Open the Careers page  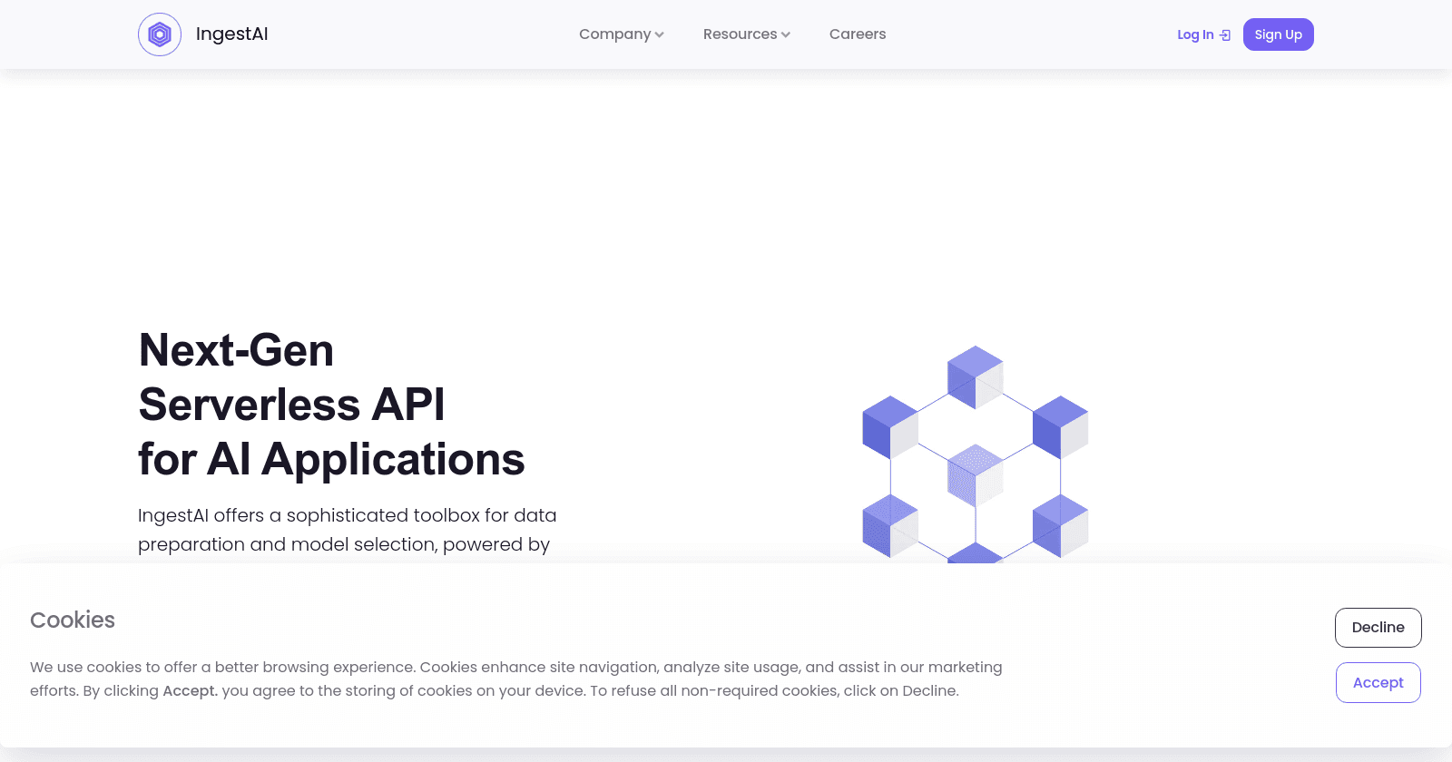[858, 34]
